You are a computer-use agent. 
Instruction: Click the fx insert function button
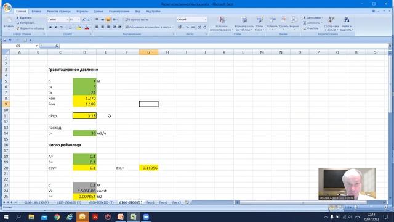coord(57,46)
